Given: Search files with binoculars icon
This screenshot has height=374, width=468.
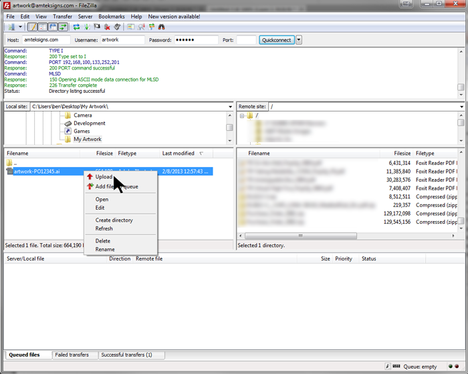Looking at the screenshot, I should tap(162, 27).
